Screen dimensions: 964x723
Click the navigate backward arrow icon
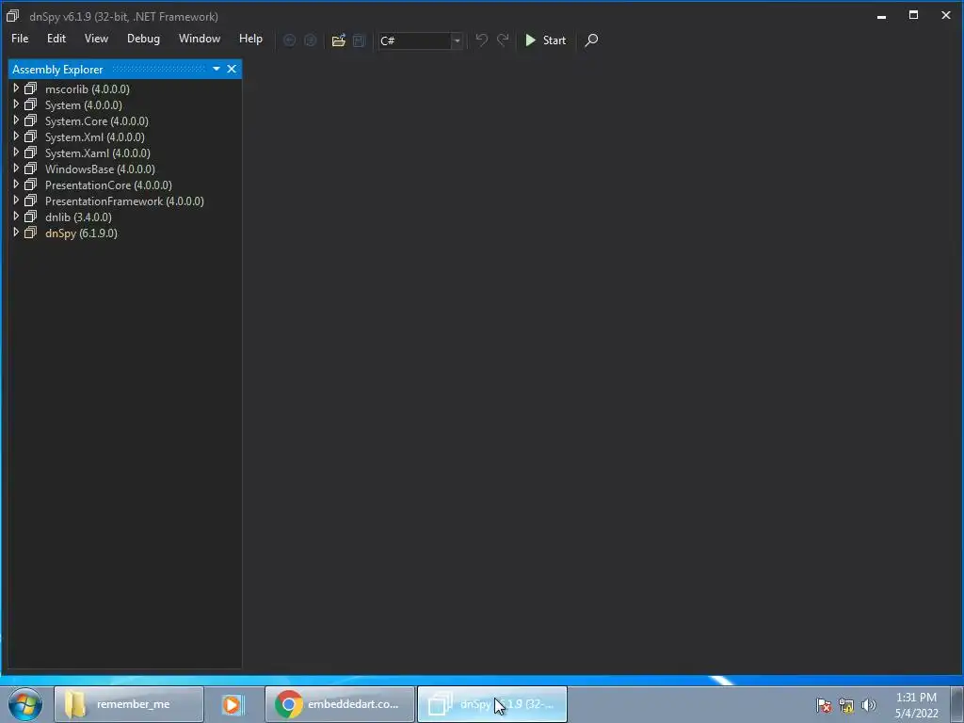(289, 40)
